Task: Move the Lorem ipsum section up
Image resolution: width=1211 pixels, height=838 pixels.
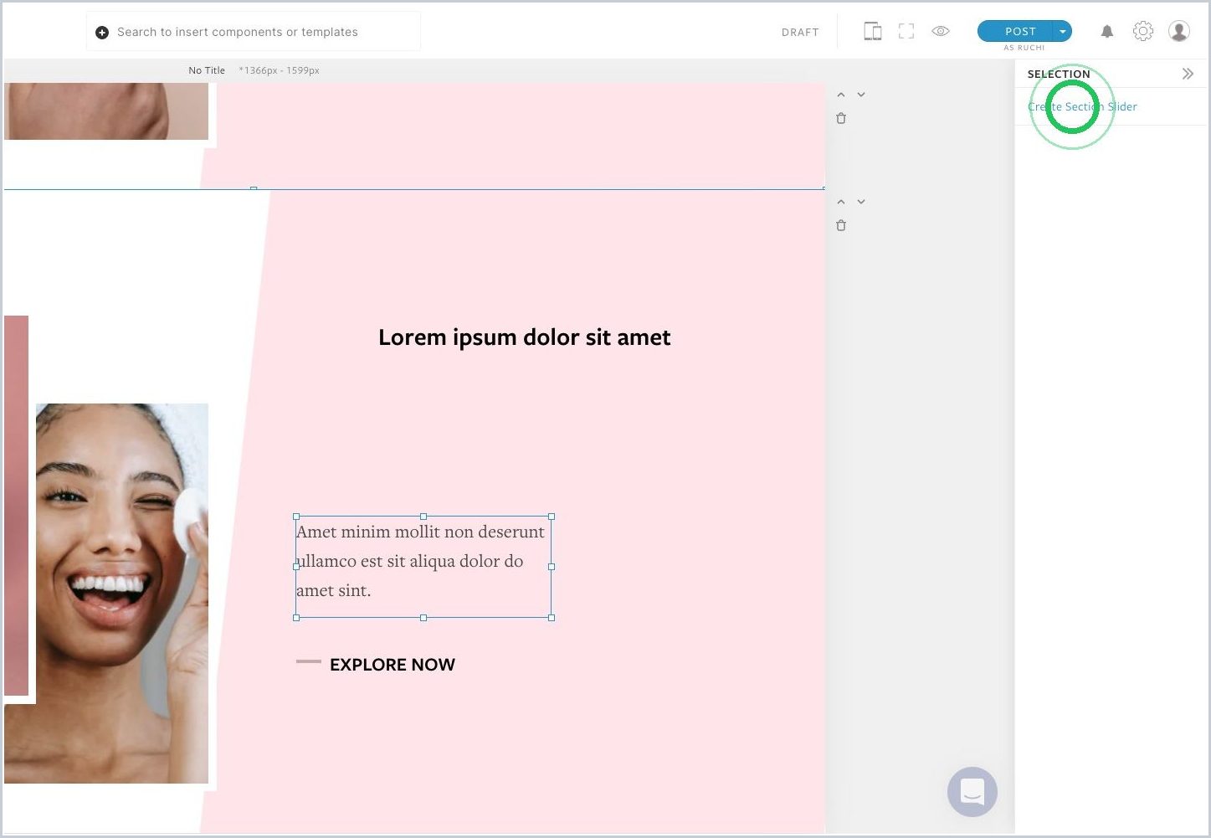Action: click(841, 202)
